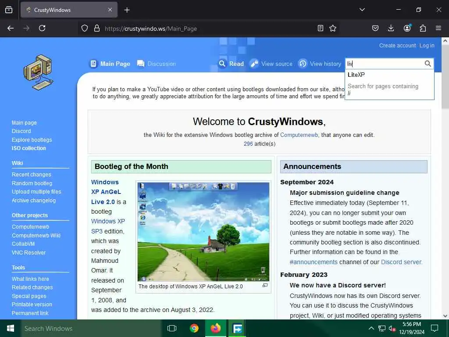This screenshot has height=337, width=449.
Task: Open extensions puzzle icon
Action: click(423, 28)
